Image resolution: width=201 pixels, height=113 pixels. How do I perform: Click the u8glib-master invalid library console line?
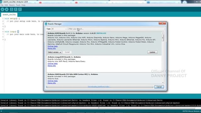(x=90, y=103)
